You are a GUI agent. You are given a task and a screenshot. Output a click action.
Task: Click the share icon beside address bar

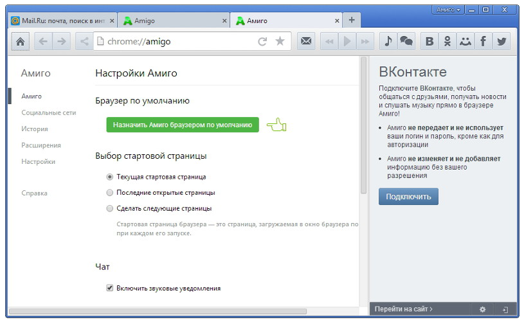click(84, 41)
